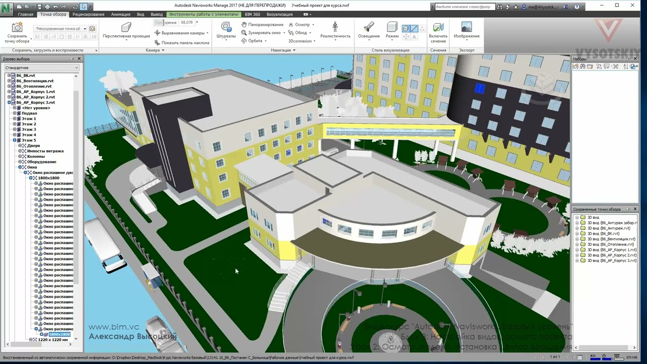Select 3D вид (В6_Отопление.rvt) saved viewpoint
The height and width of the screenshot is (364, 647).
tap(610, 244)
